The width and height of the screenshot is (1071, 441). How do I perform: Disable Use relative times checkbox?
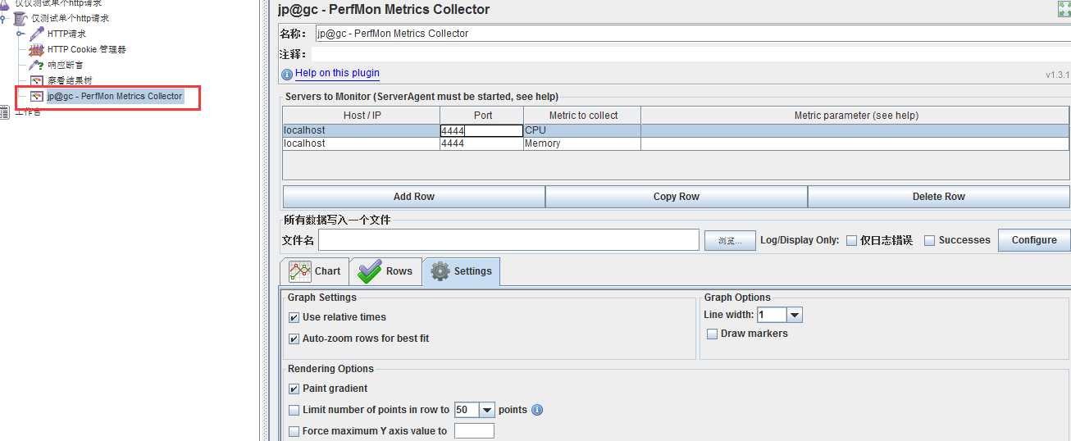tap(294, 317)
